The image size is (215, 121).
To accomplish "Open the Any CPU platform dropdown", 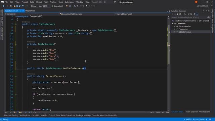I will [45, 6].
